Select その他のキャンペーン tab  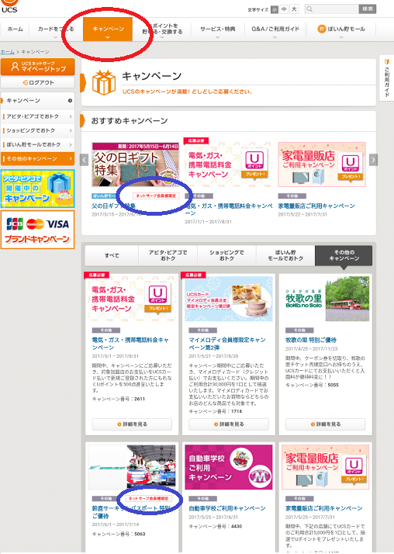click(344, 255)
